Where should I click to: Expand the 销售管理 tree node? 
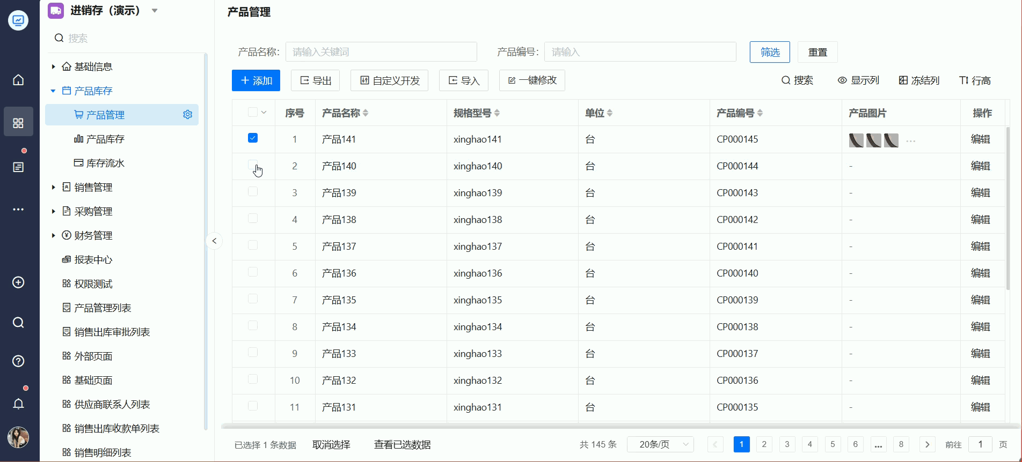coord(53,187)
